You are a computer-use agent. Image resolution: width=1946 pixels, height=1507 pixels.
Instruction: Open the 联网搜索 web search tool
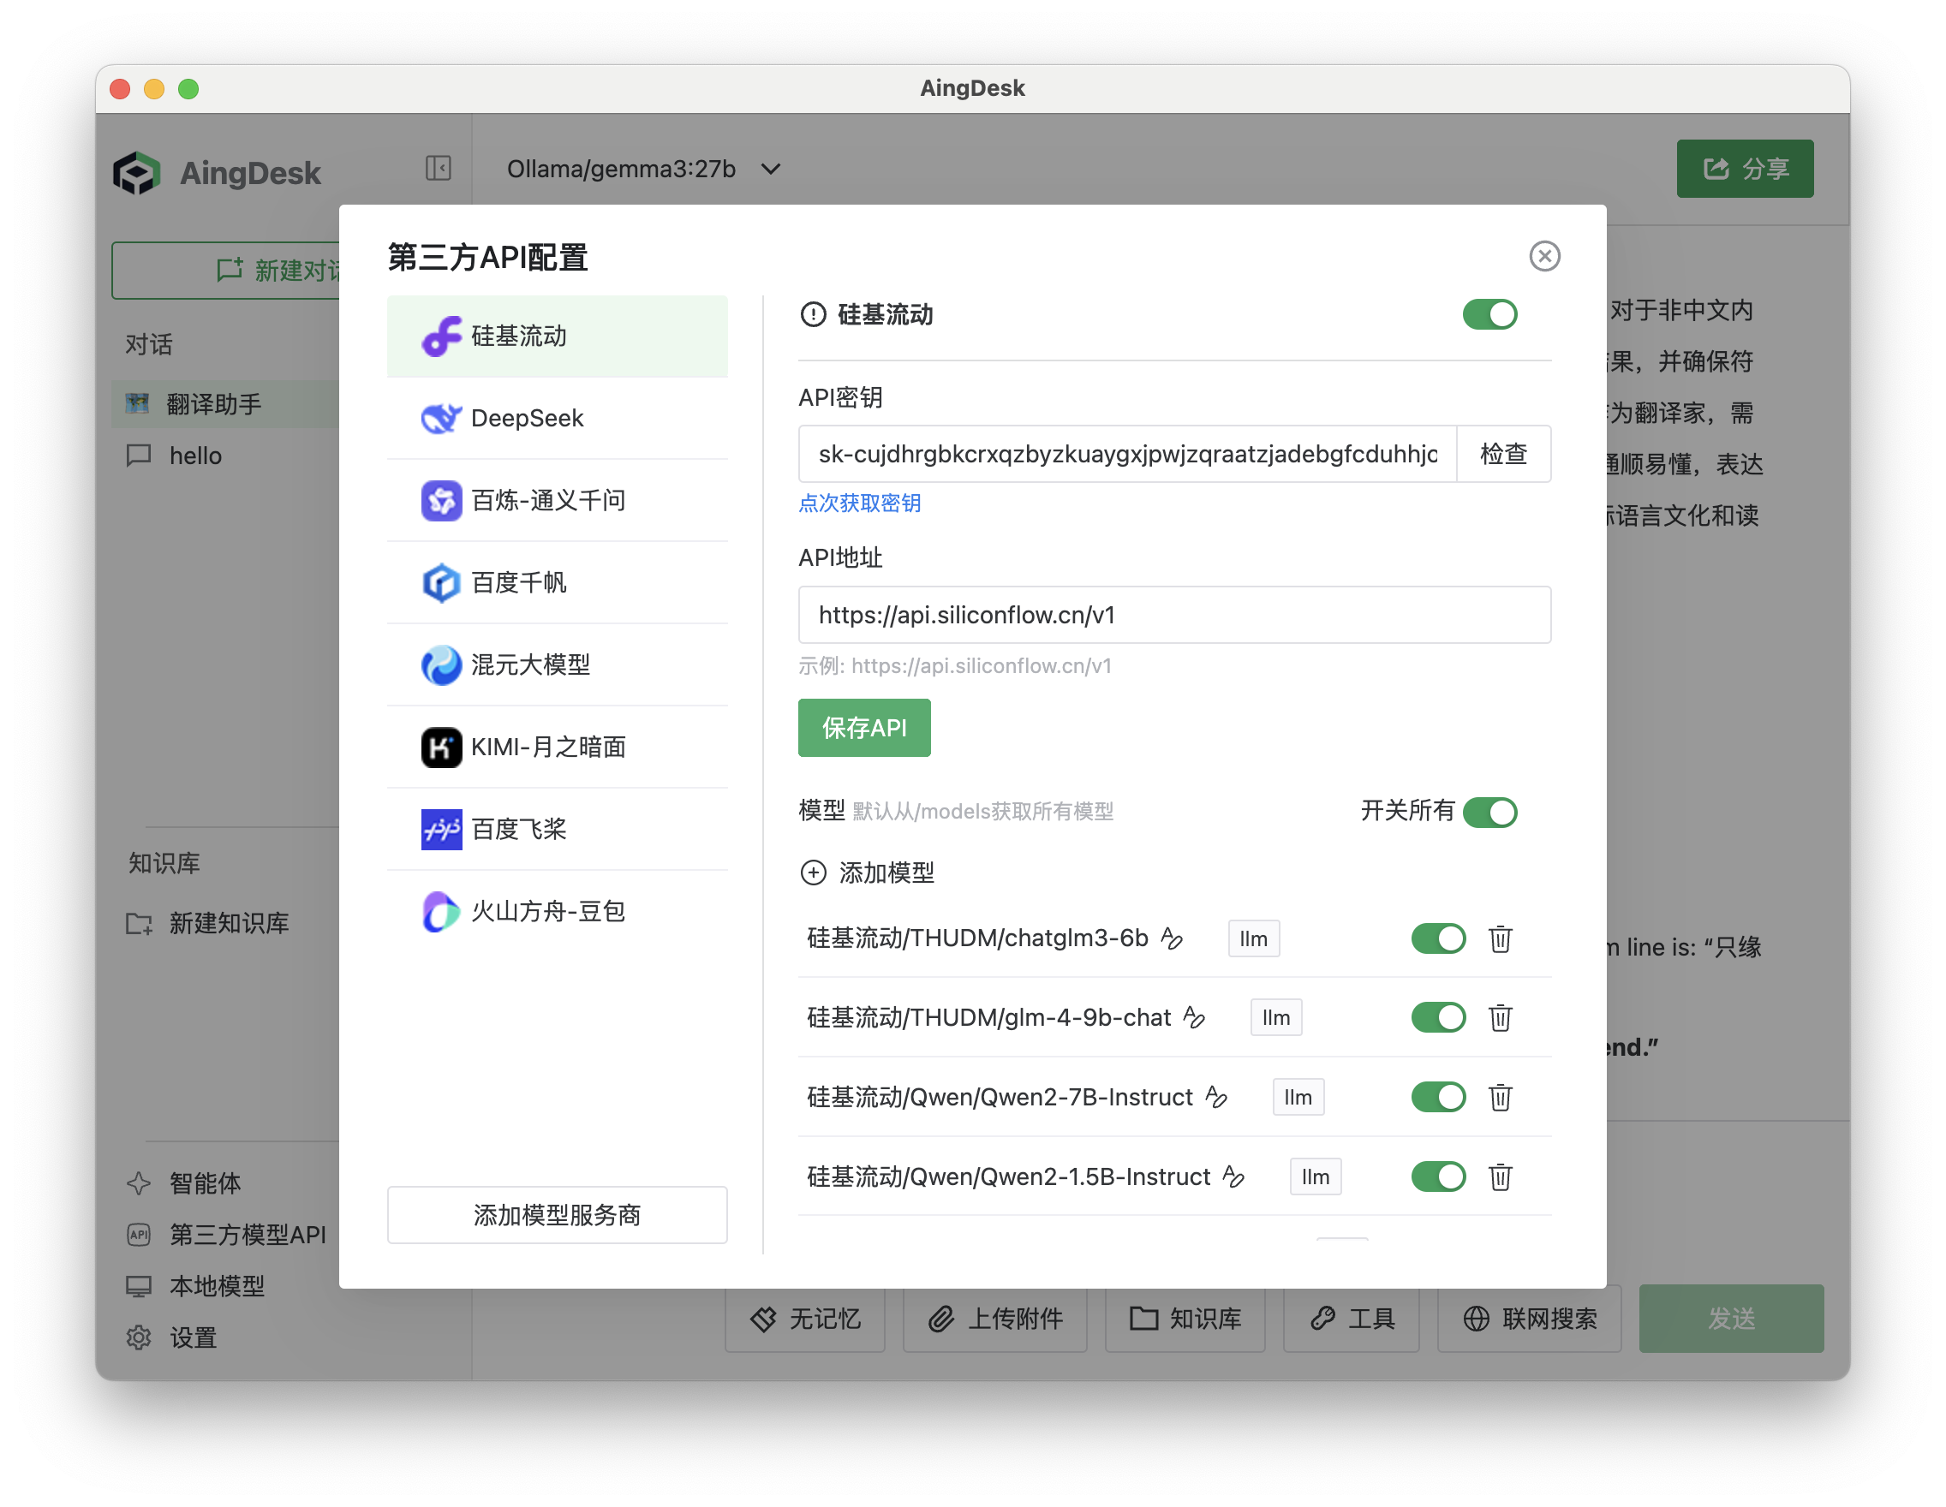pyautogui.click(x=1529, y=1319)
